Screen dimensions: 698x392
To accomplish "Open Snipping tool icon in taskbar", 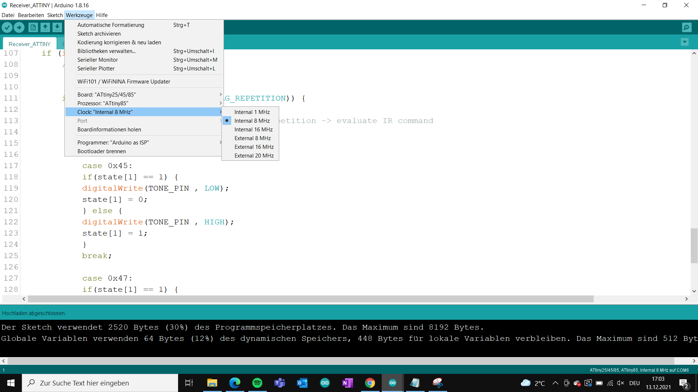I will 437,383.
